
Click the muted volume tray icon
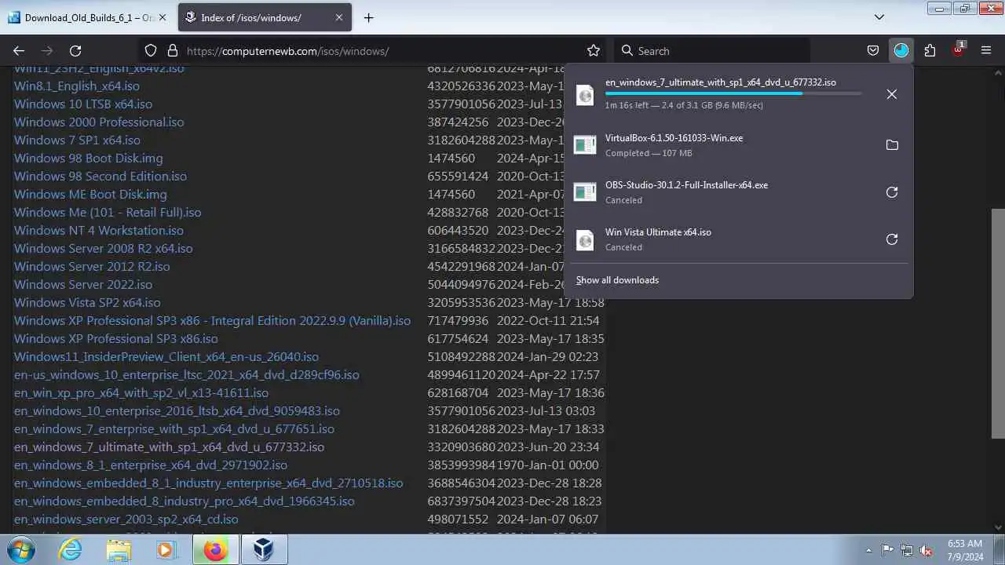[926, 550]
